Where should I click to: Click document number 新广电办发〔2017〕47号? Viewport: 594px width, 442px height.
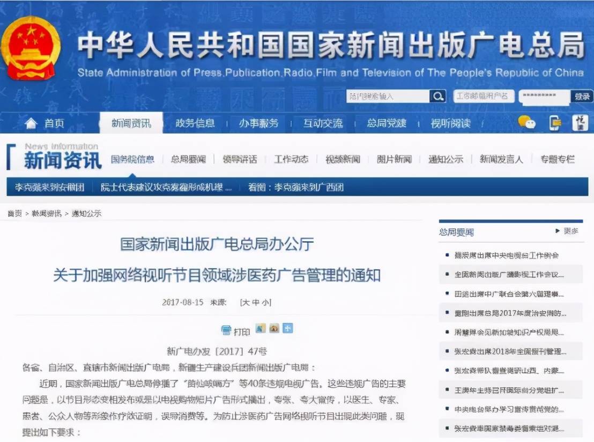tap(217, 351)
